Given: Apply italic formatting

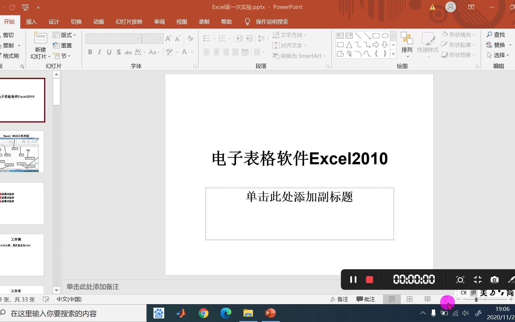Looking at the screenshot, I should tap(99, 52).
